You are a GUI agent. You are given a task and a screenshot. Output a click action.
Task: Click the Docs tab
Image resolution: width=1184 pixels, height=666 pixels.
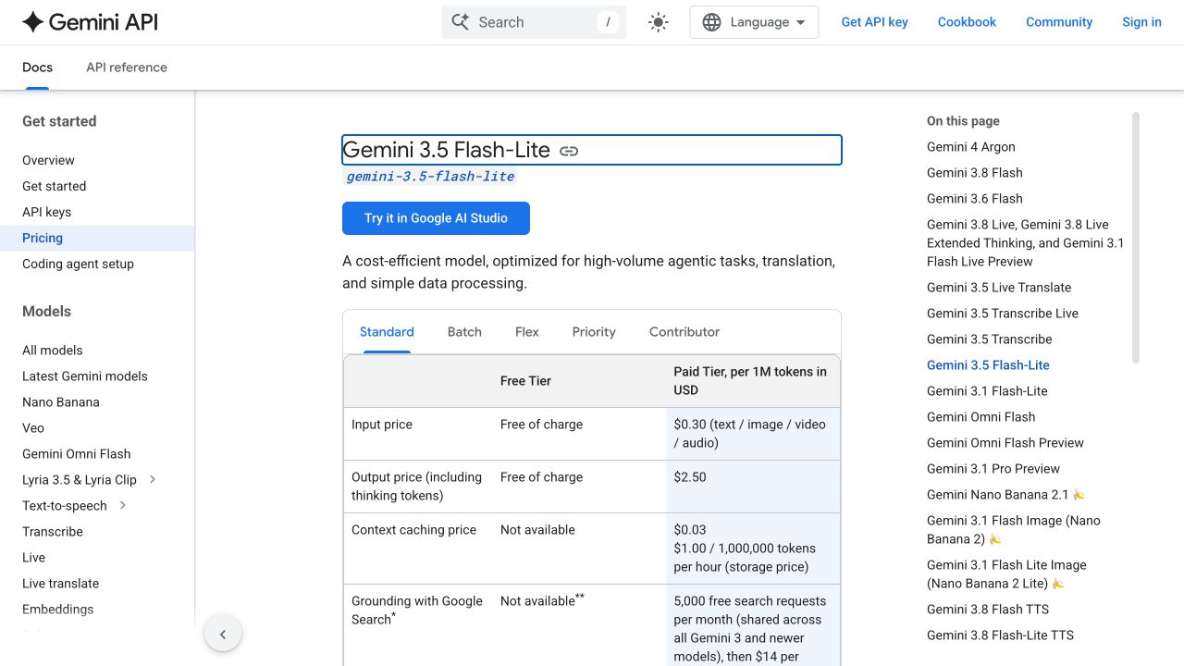(x=37, y=68)
